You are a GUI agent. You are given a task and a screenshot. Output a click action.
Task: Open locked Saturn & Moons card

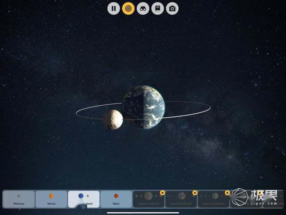[181, 199]
